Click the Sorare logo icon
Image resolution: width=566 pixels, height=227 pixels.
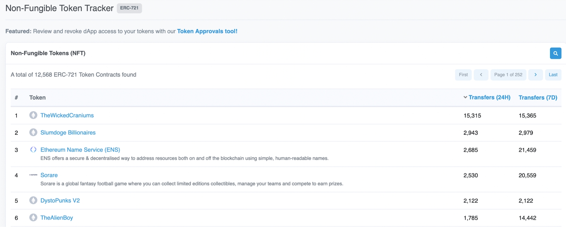click(33, 175)
